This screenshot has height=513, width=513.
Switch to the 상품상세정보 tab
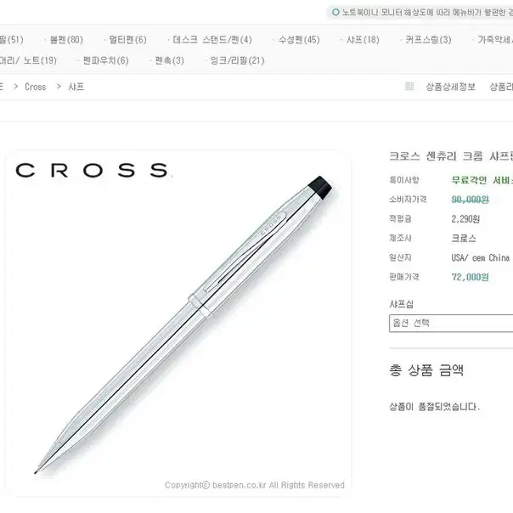(x=450, y=87)
